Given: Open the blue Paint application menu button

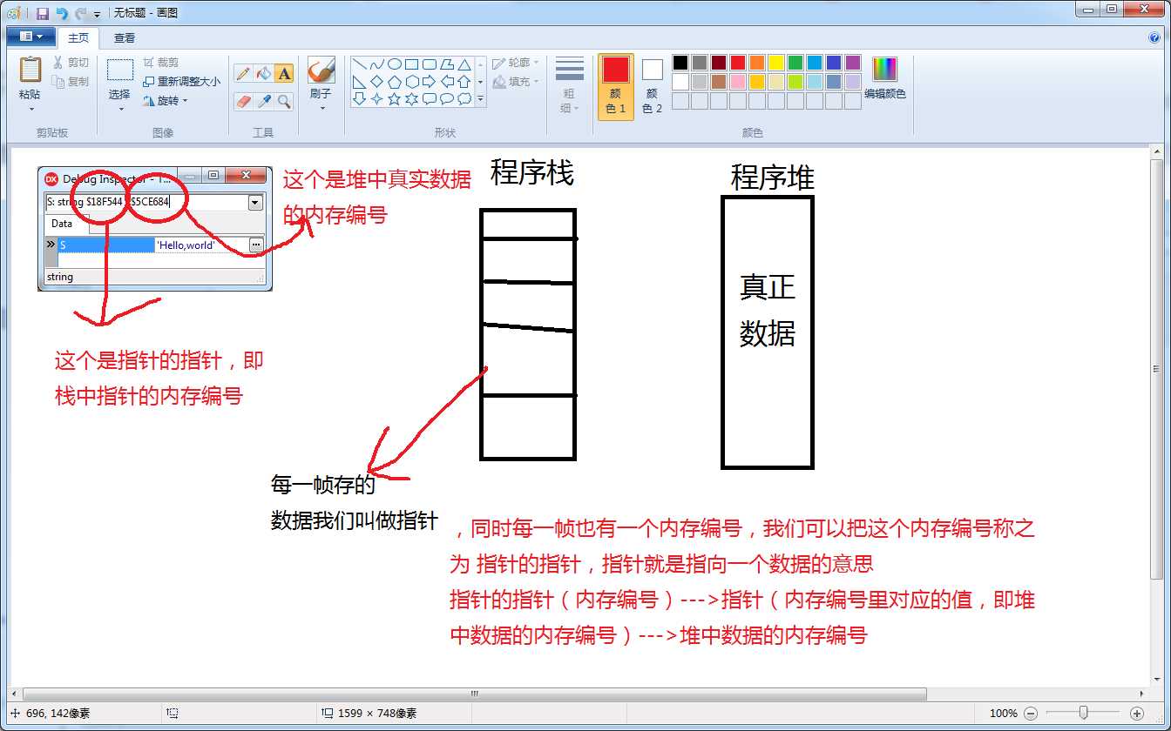Looking at the screenshot, I should pyautogui.click(x=30, y=37).
